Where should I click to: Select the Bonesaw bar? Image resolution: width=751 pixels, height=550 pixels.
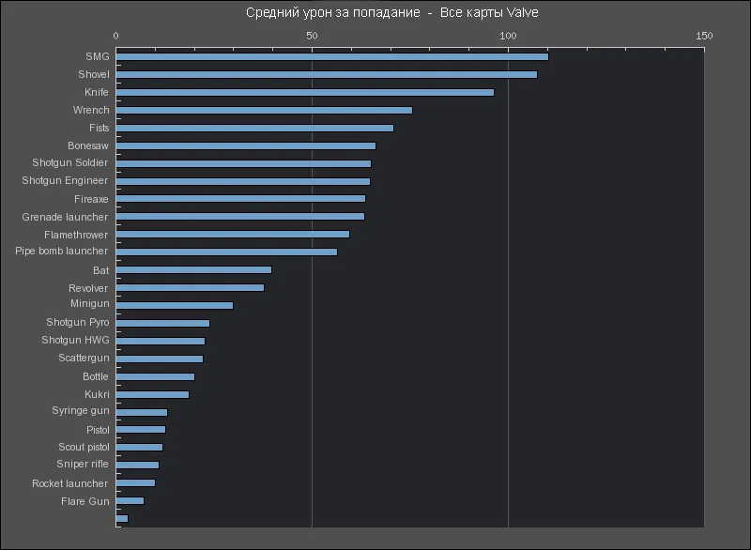click(246, 145)
